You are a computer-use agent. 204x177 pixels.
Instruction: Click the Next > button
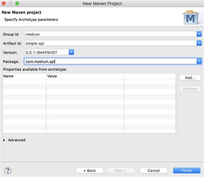tap(121, 171)
